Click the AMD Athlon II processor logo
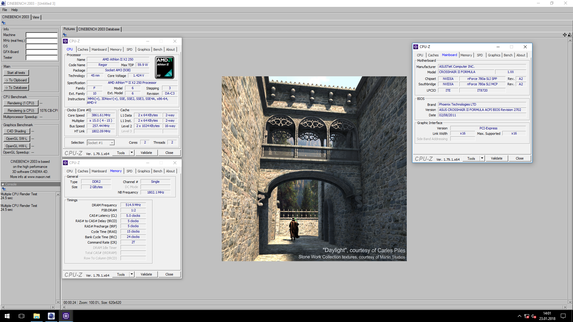This screenshot has height=322, width=573. (164, 68)
